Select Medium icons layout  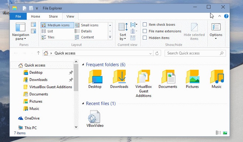(58, 25)
